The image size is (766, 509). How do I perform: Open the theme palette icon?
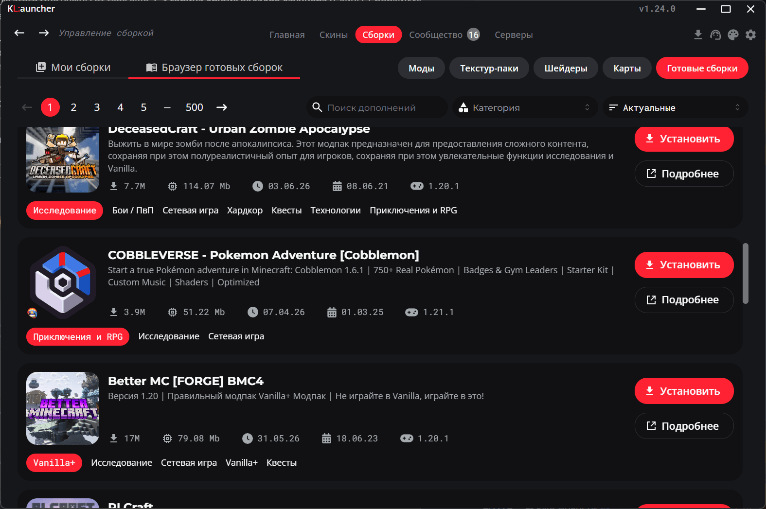click(733, 35)
